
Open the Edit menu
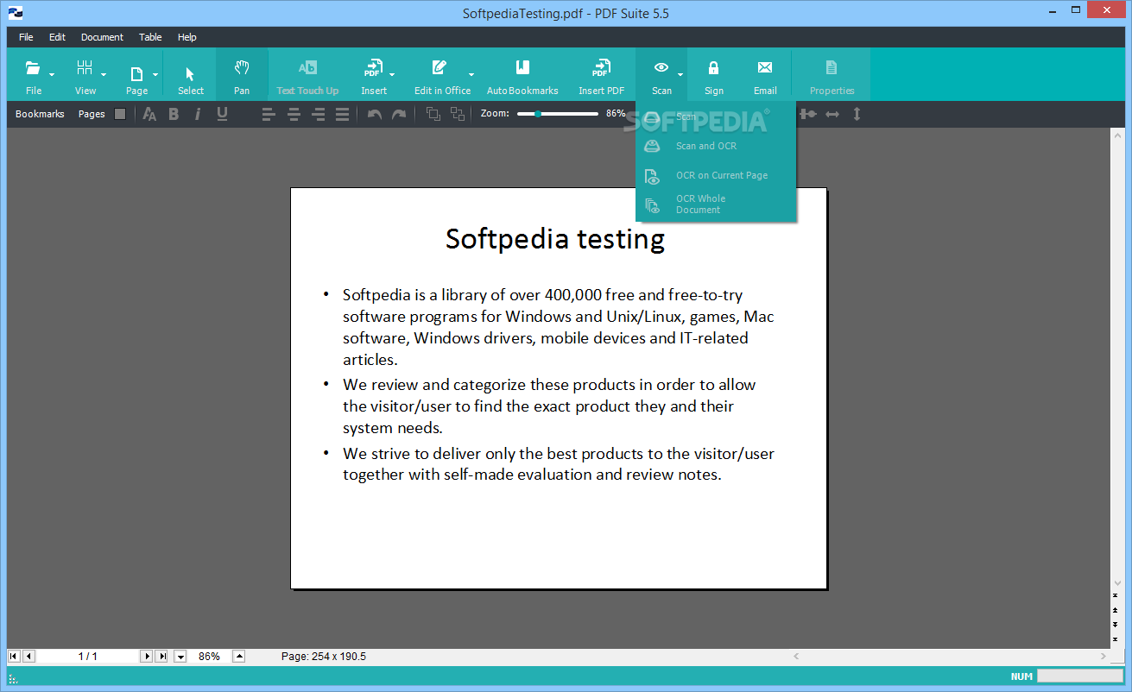57,37
